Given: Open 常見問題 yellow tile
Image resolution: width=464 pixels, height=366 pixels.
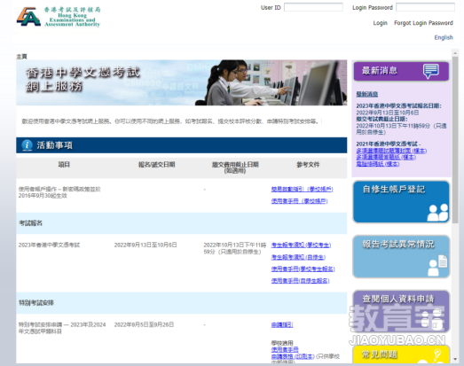Looking at the screenshot, I should click(x=401, y=354).
